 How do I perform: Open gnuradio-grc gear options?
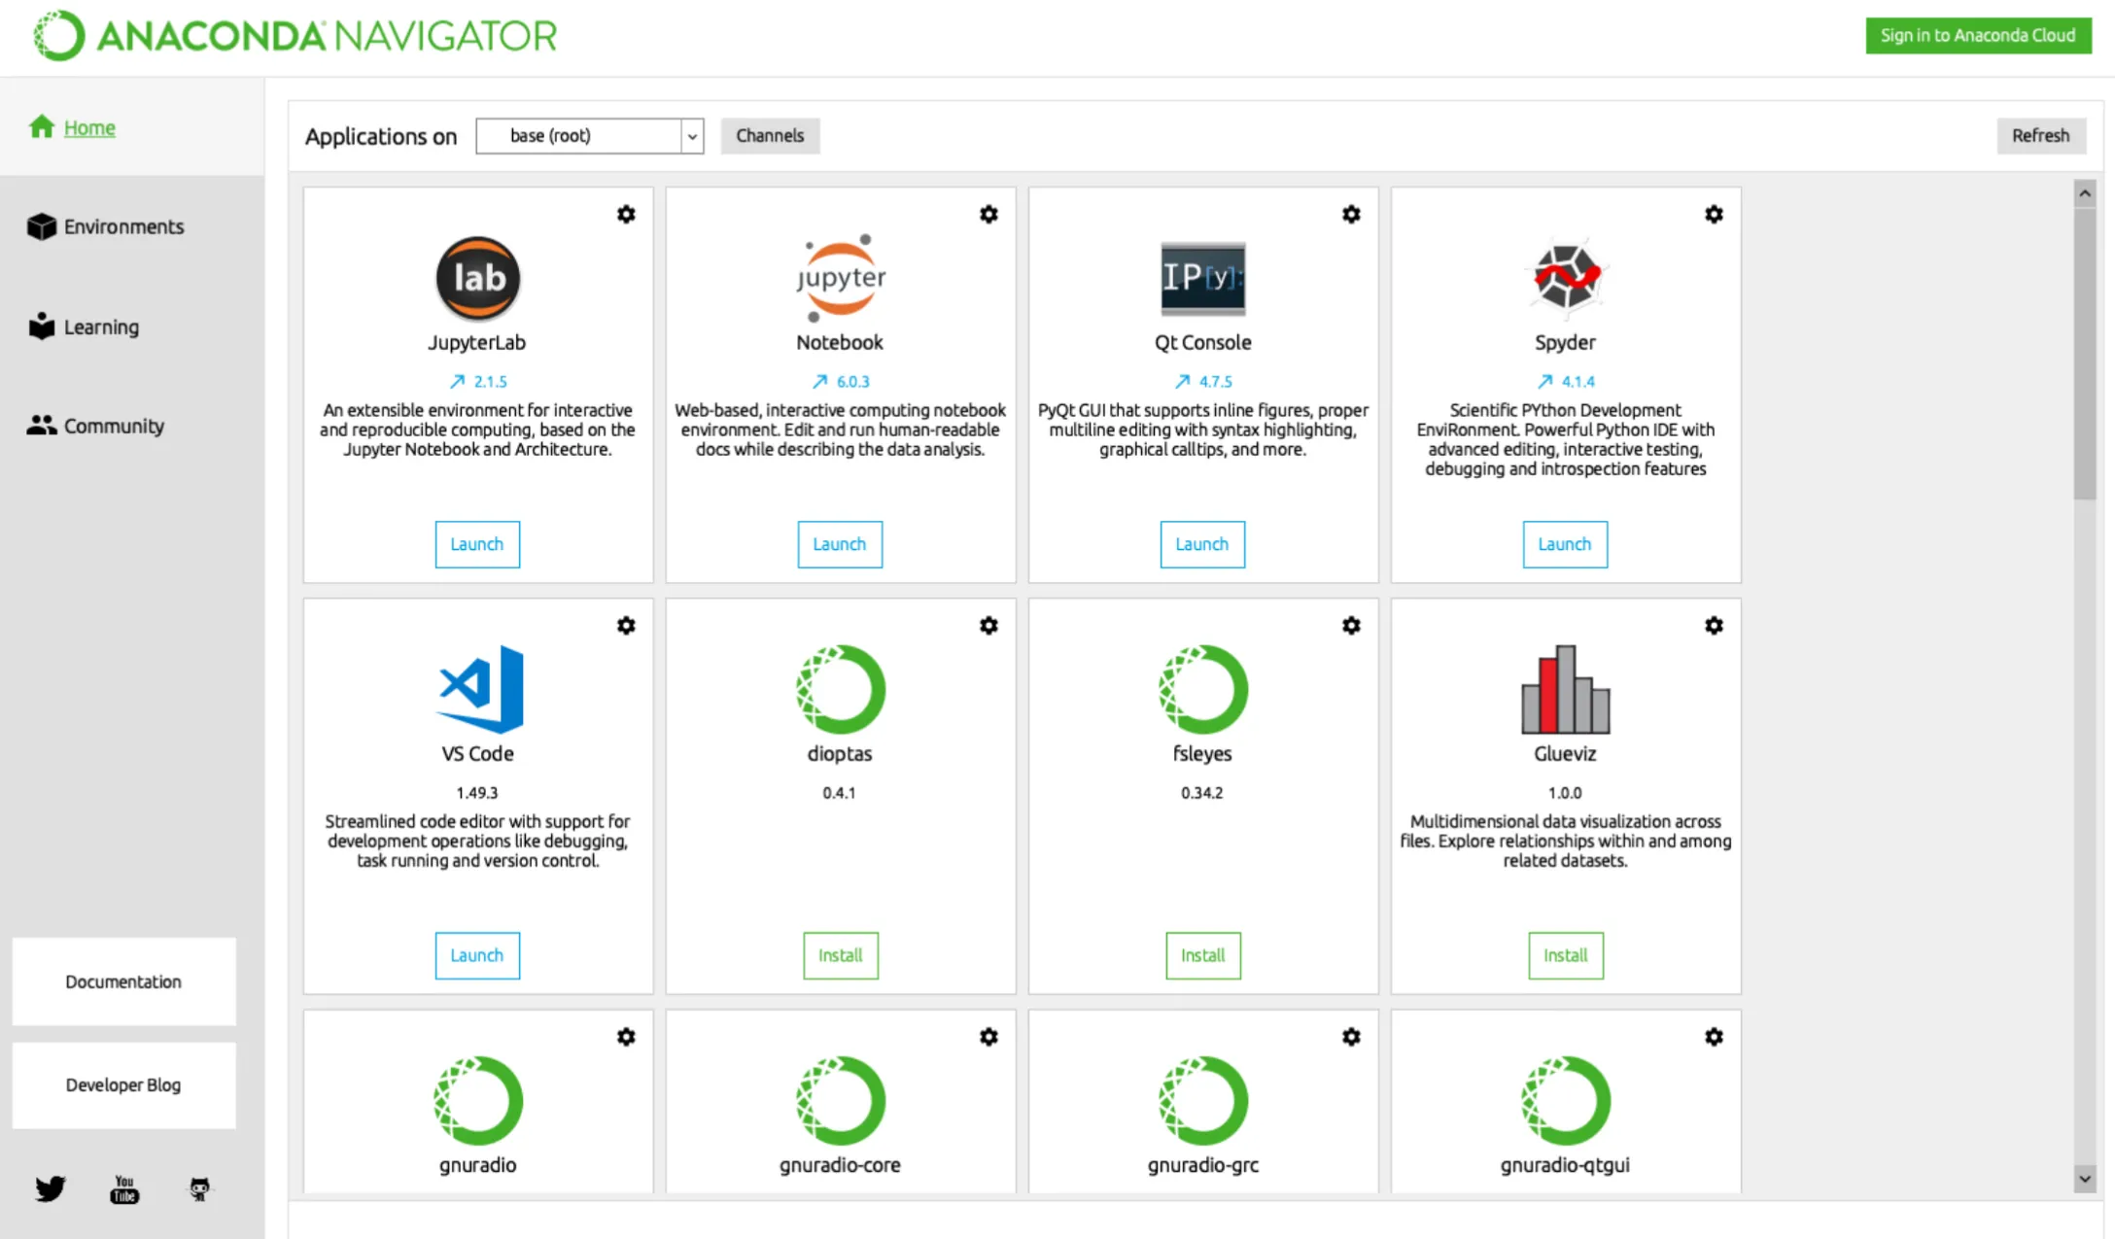pos(1351,1037)
